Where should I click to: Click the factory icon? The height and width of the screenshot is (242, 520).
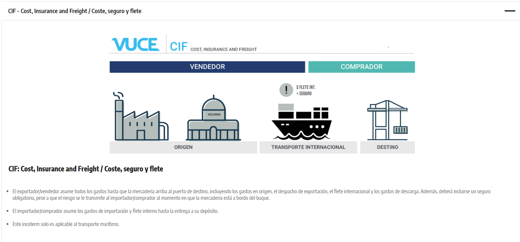pos(141,116)
